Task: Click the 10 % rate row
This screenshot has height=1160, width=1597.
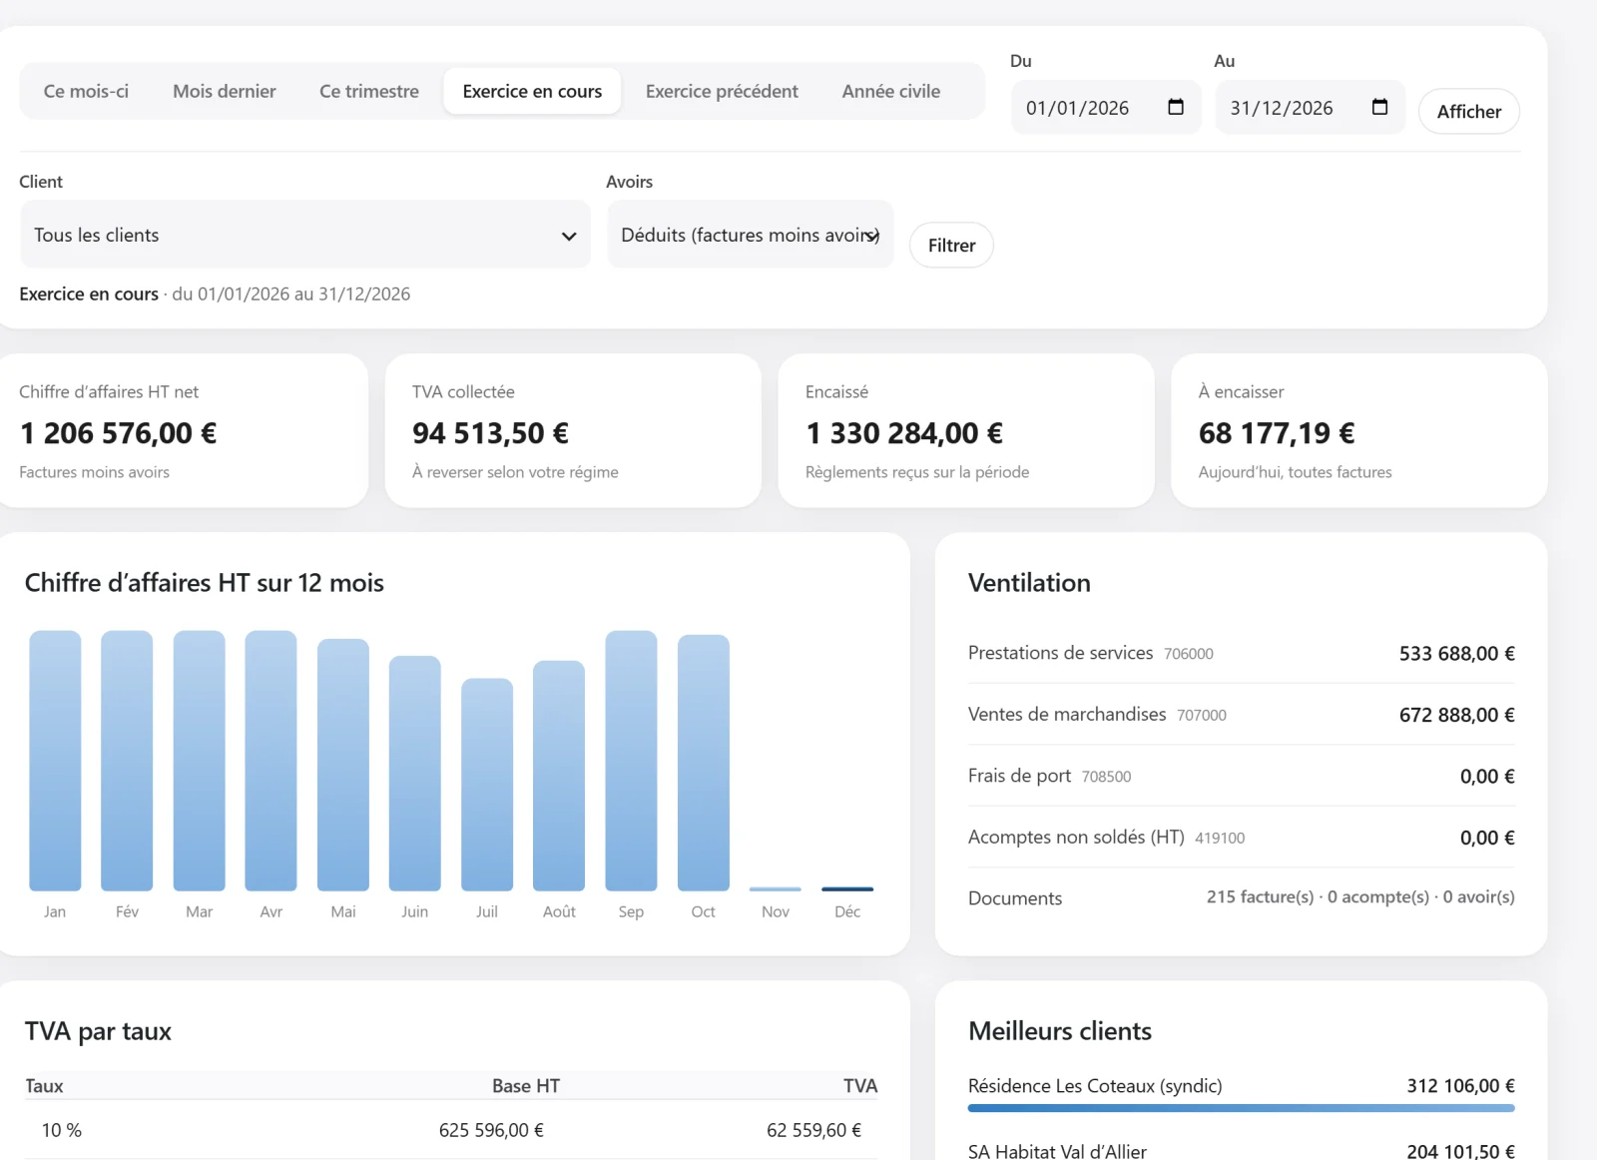Action: pos(451,1130)
